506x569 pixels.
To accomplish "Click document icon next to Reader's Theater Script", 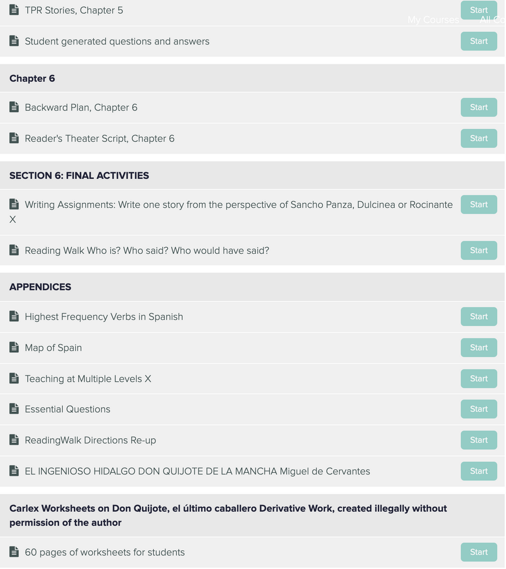I will pos(14,138).
